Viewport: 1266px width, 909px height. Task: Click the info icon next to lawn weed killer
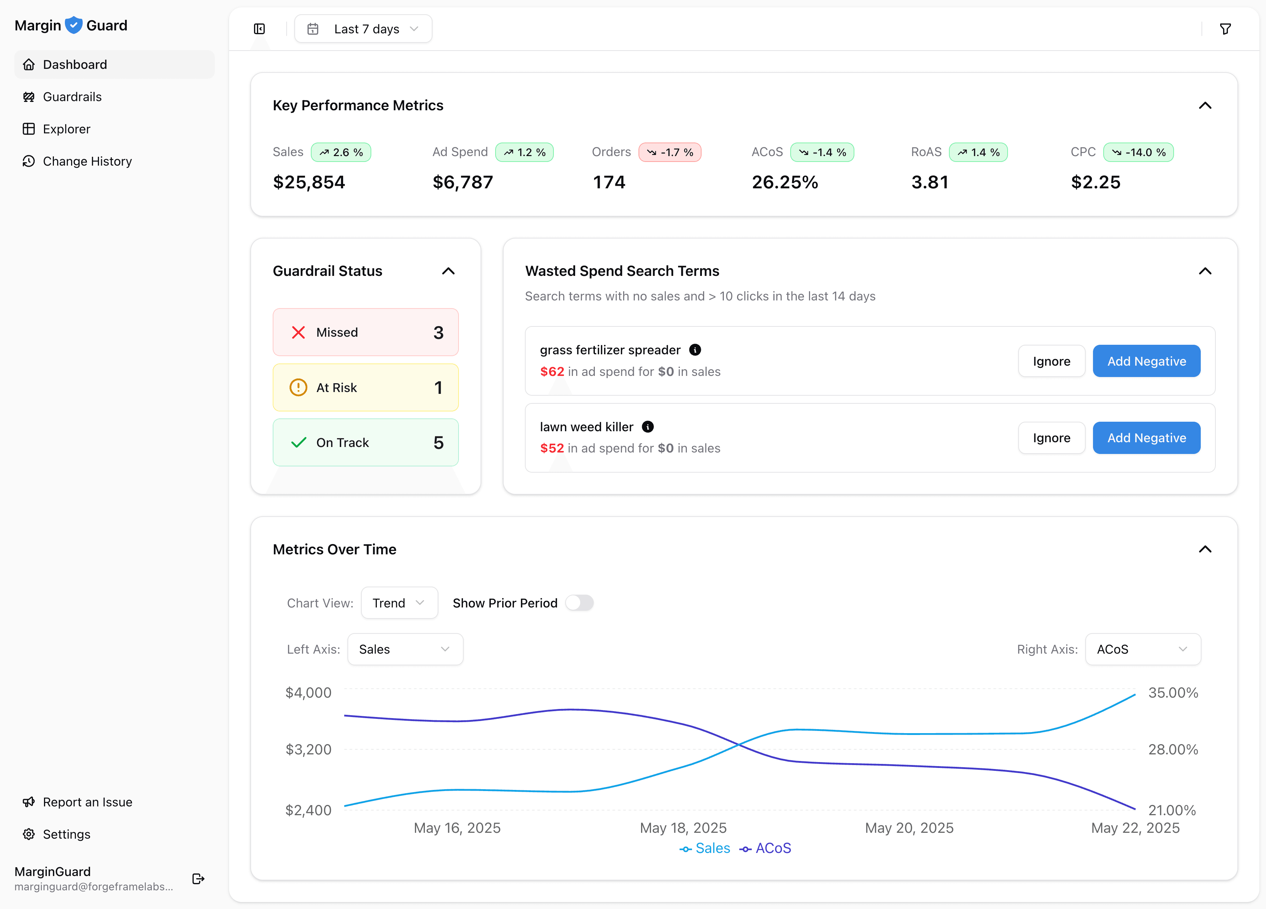pos(648,427)
